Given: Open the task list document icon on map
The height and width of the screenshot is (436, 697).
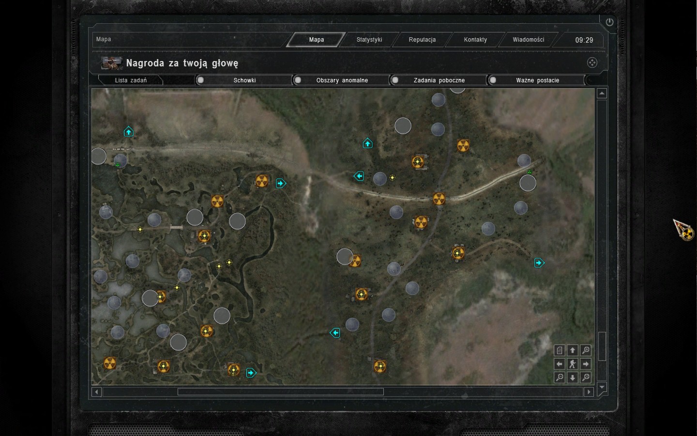Looking at the screenshot, I should click(x=560, y=350).
